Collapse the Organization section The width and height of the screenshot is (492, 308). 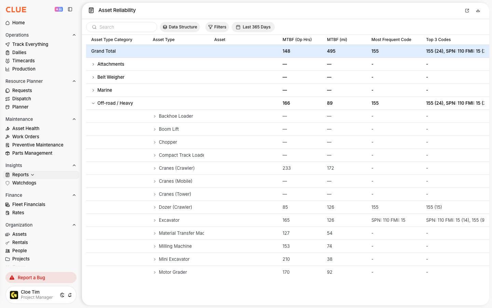74,225
